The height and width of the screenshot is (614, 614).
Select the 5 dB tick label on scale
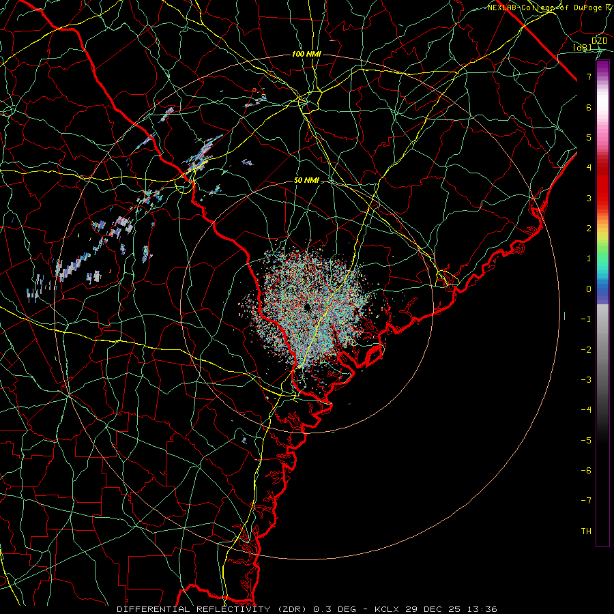[589, 137]
